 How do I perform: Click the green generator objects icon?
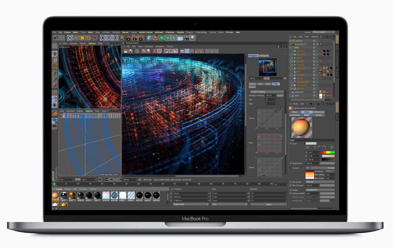(162, 38)
